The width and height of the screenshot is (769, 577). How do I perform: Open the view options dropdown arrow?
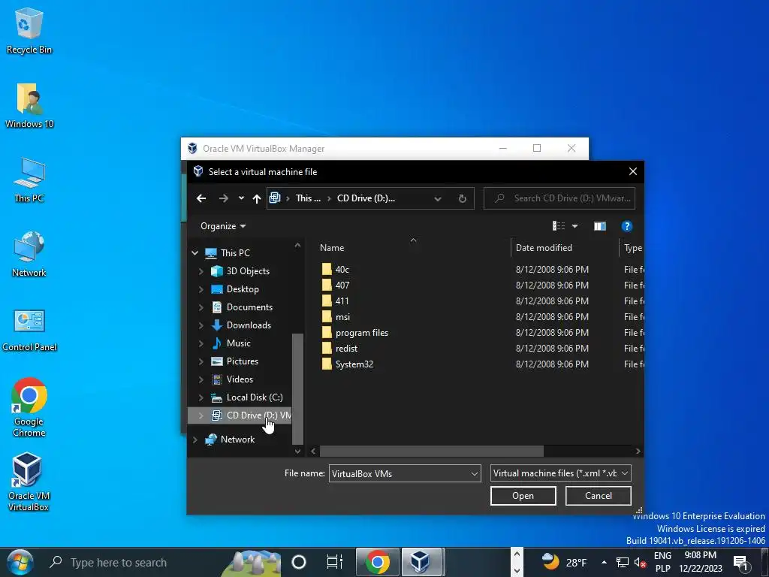click(574, 226)
